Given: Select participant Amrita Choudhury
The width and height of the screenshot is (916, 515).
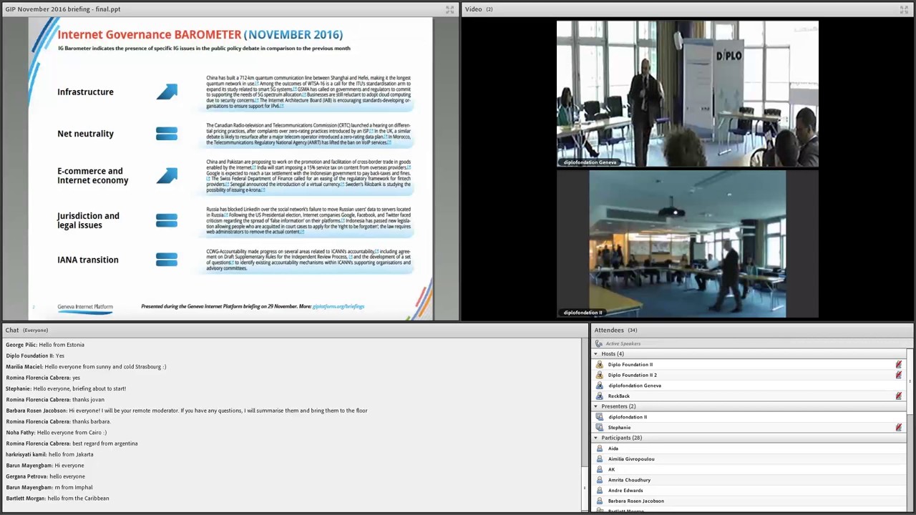Looking at the screenshot, I should coord(629,480).
